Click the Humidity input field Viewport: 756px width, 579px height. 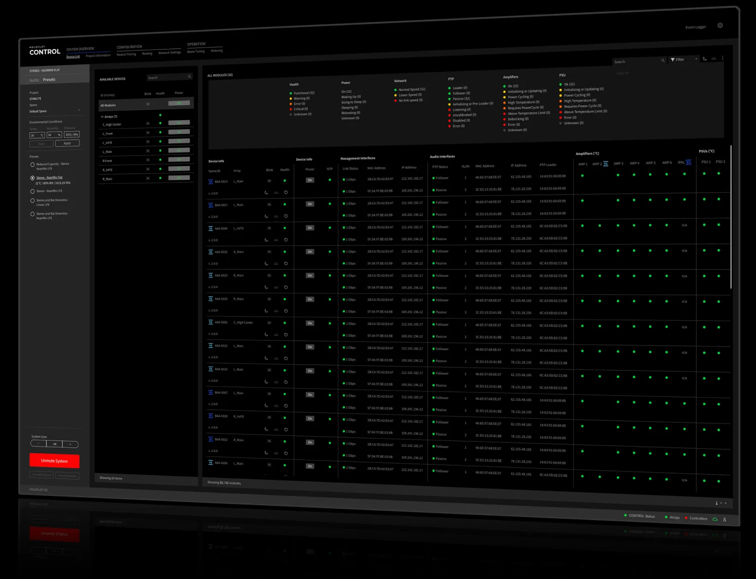pos(54,135)
